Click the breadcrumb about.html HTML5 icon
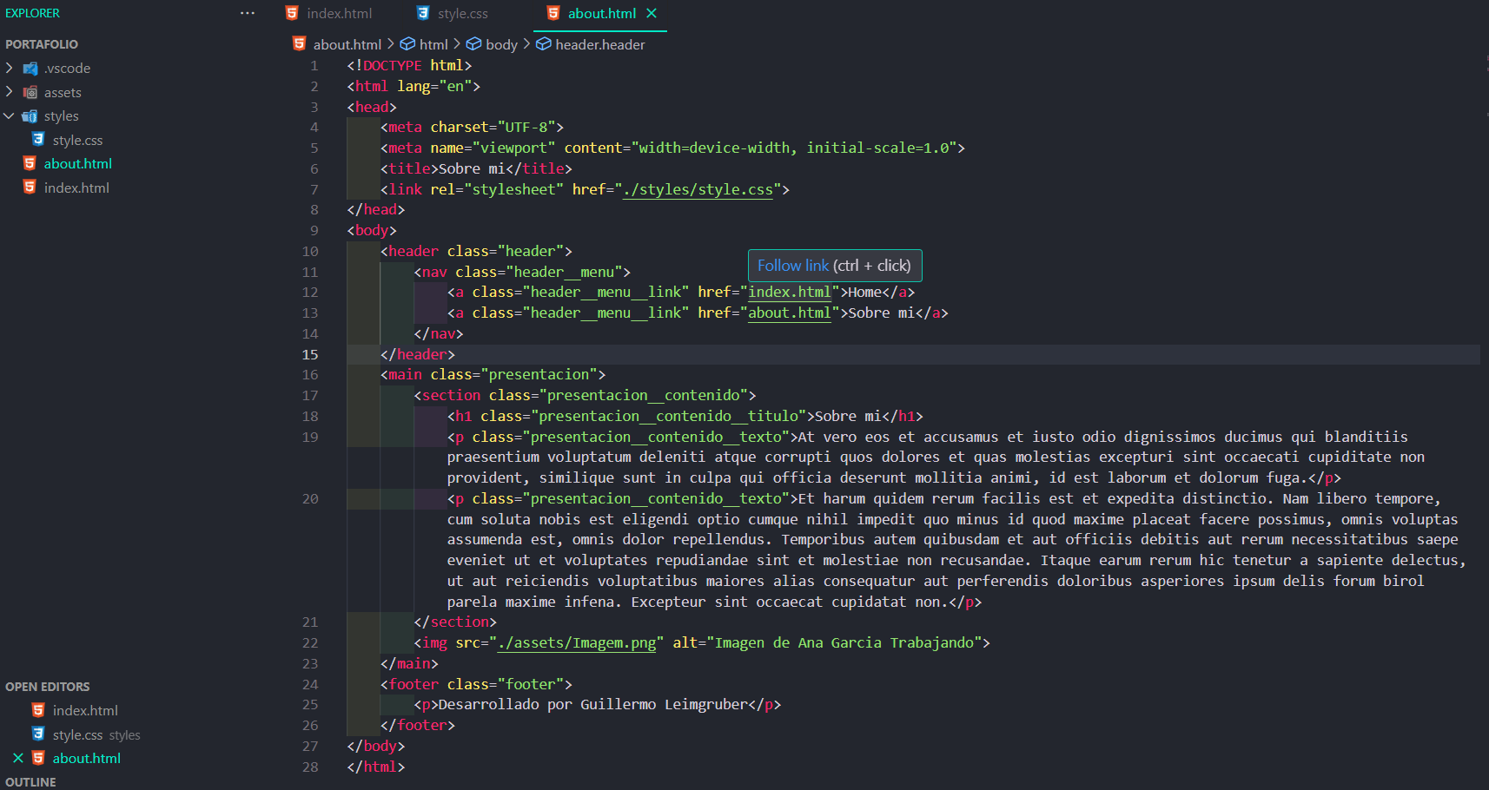Image resolution: width=1489 pixels, height=790 pixels. 300,43
